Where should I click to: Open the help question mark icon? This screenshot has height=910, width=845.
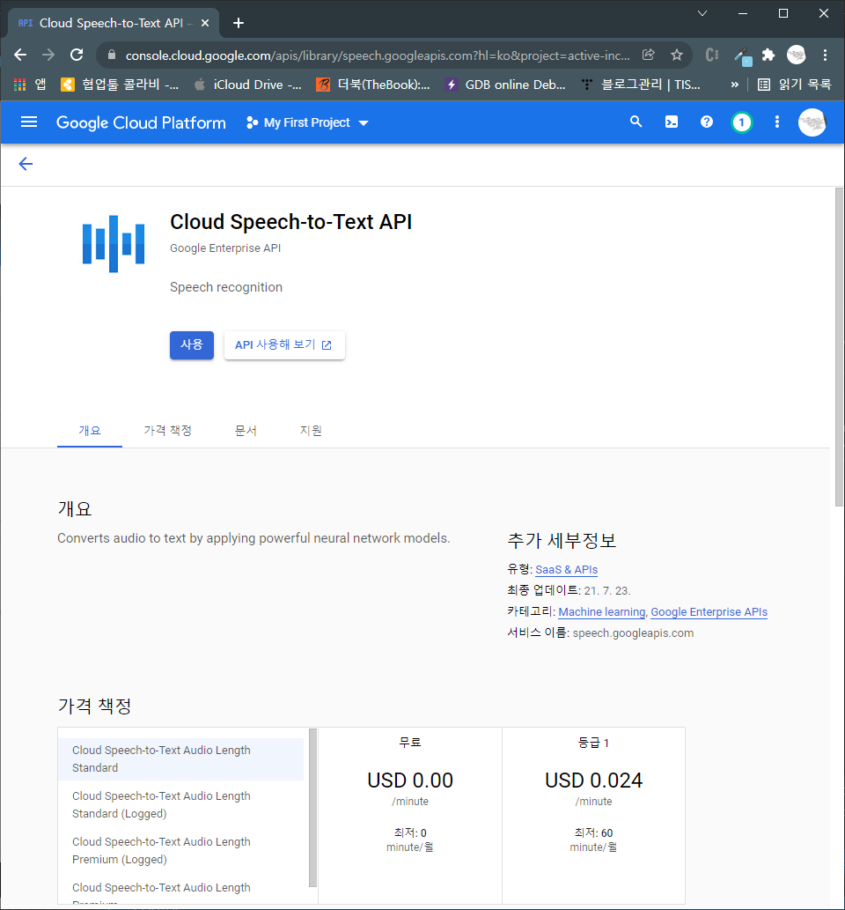pos(707,122)
